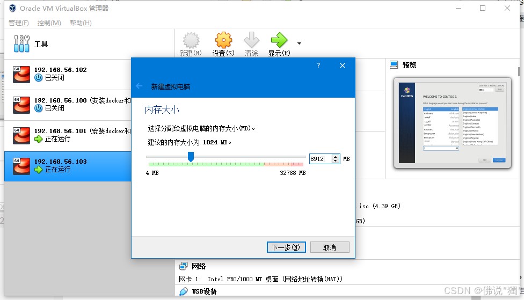This screenshot has width=524, height=300.
Task: Select VM name 192.168.56.101 (安装docker和
Action: pos(82,131)
